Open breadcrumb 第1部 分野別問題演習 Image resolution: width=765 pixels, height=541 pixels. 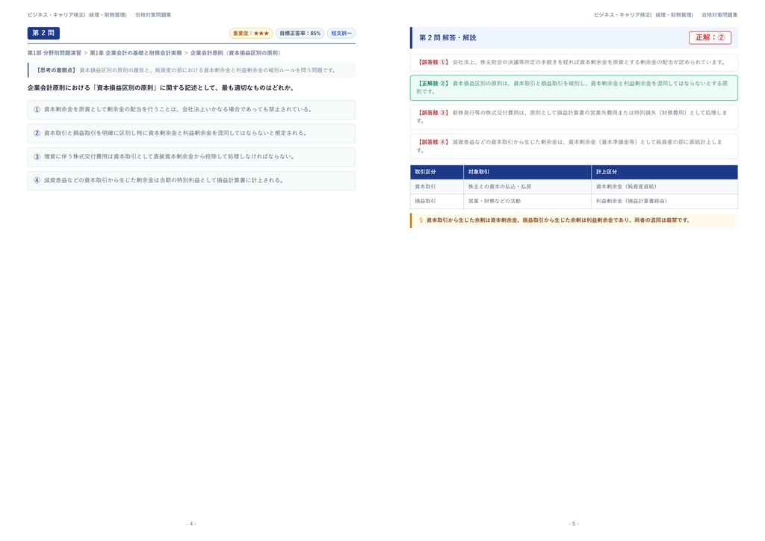pos(54,53)
